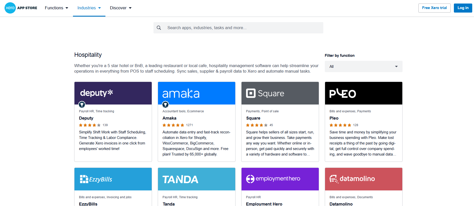Click the Deputy description text
Screen dimensions: 474x206
[112, 140]
